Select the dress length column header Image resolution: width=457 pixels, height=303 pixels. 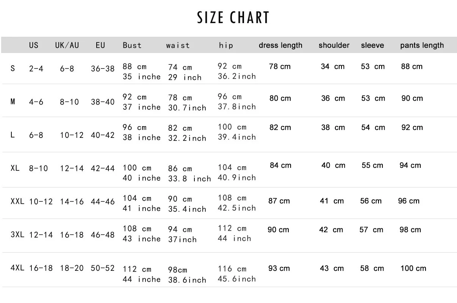[280, 45]
